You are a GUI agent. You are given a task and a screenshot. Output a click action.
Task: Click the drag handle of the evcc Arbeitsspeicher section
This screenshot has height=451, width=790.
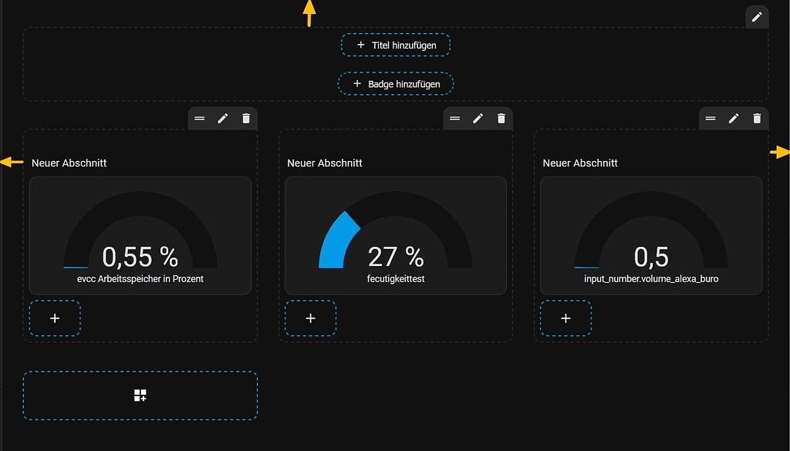click(200, 118)
